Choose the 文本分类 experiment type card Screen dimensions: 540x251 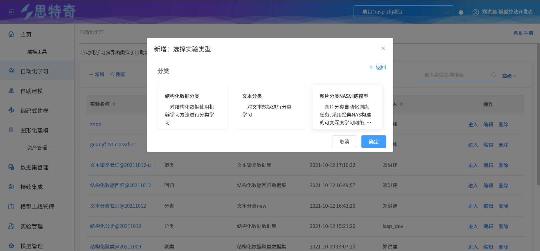click(270, 107)
